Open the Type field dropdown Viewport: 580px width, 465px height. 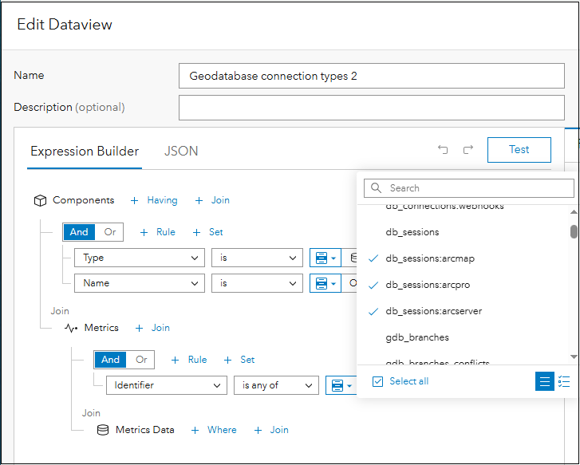(140, 258)
